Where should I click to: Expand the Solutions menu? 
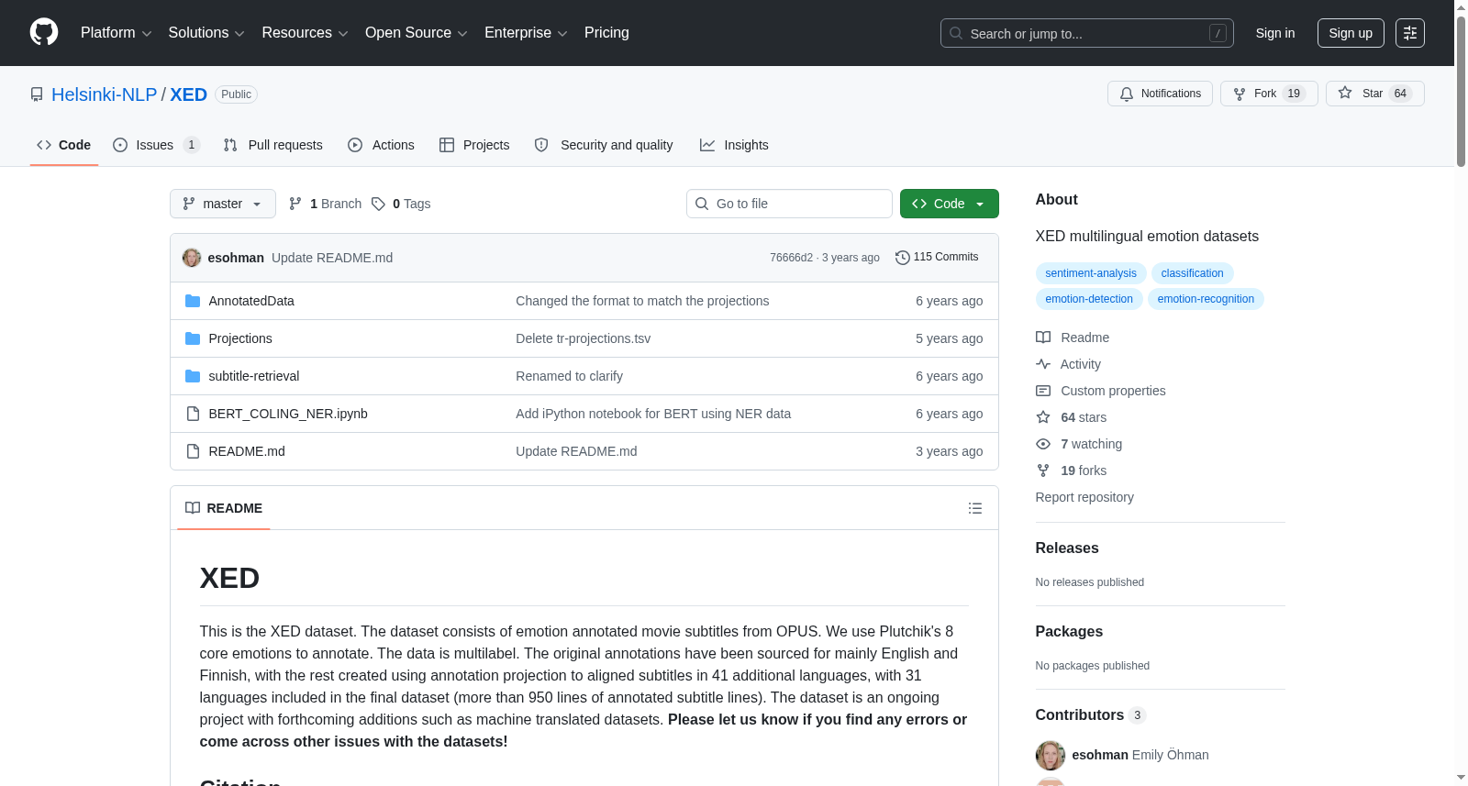tap(206, 33)
